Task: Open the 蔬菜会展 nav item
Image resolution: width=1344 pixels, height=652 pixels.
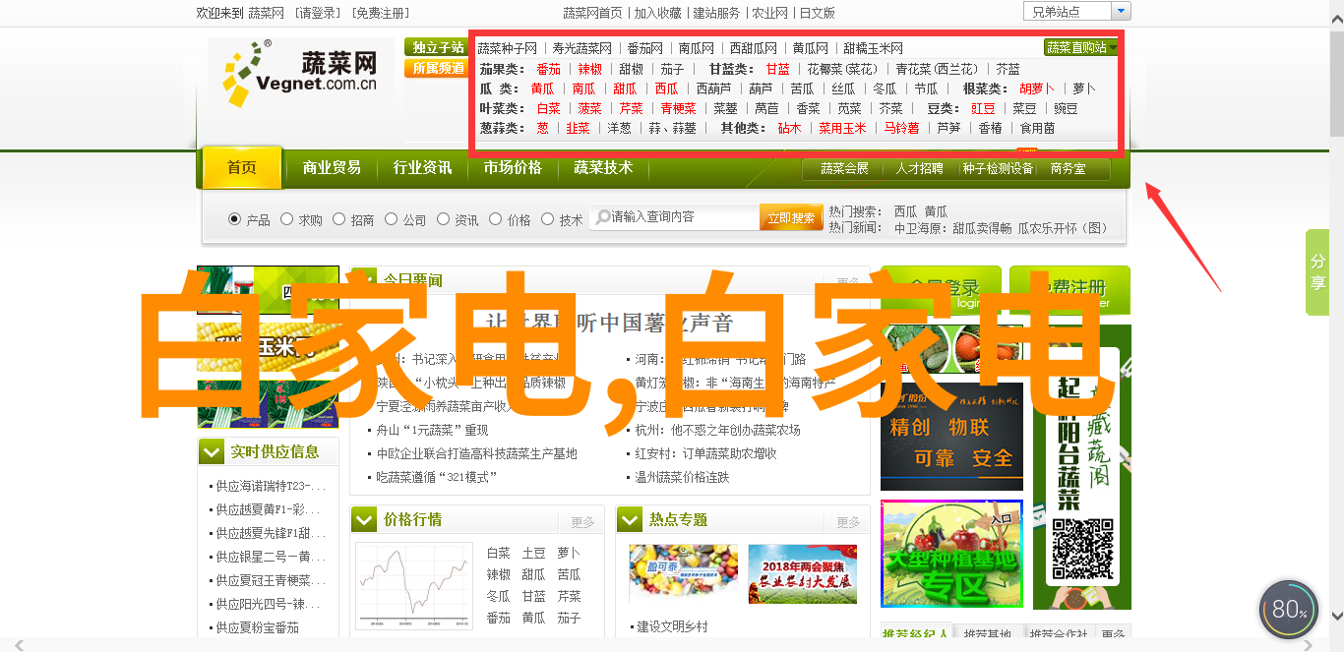Action: pos(844,169)
